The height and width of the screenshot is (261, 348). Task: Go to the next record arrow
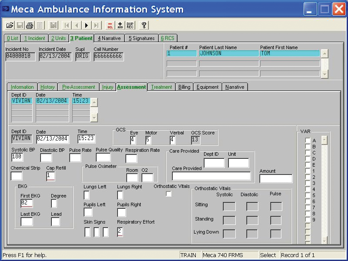87,26
